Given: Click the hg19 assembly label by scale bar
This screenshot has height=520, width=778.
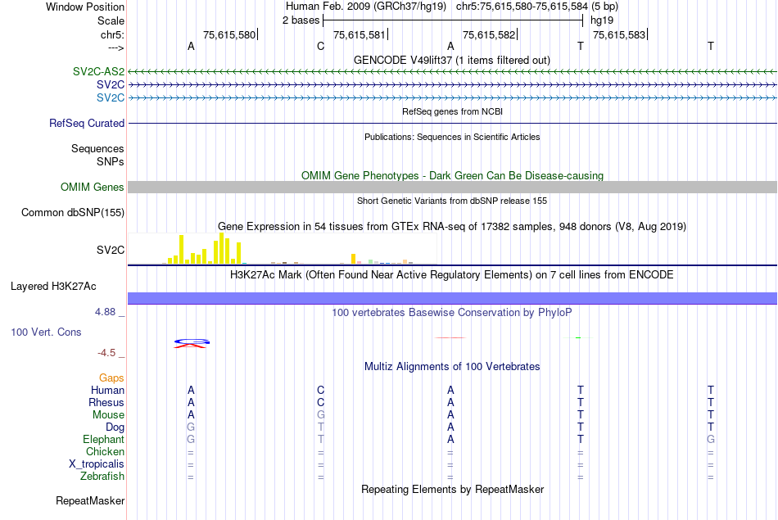Looking at the screenshot, I should click(x=602, y=20).
